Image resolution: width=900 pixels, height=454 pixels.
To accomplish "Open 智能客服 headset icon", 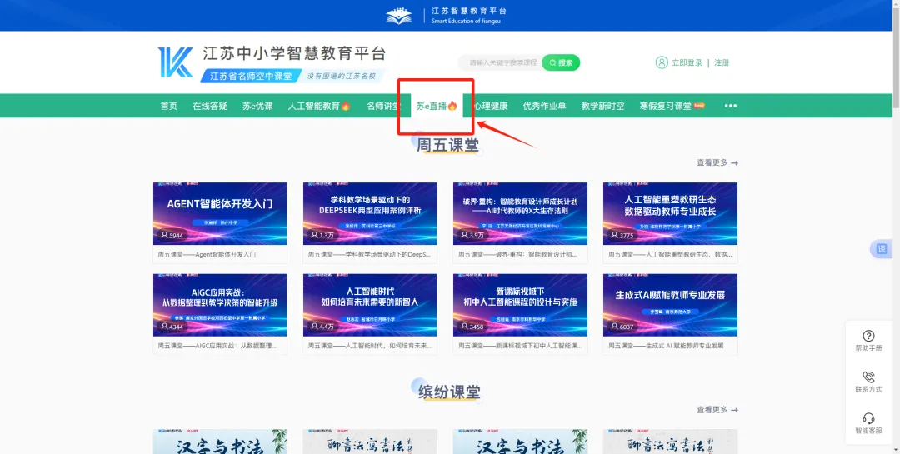I will (868, 418).
